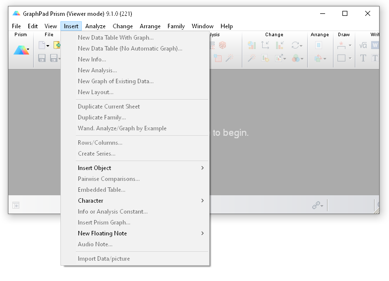Viewport: 389px width, 281px height.
Task: Select Create Series menu entry
Action: point(135,154)
